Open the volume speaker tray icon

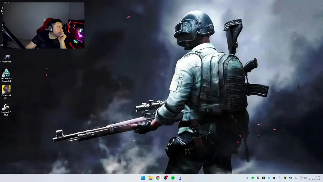[305, 178]
